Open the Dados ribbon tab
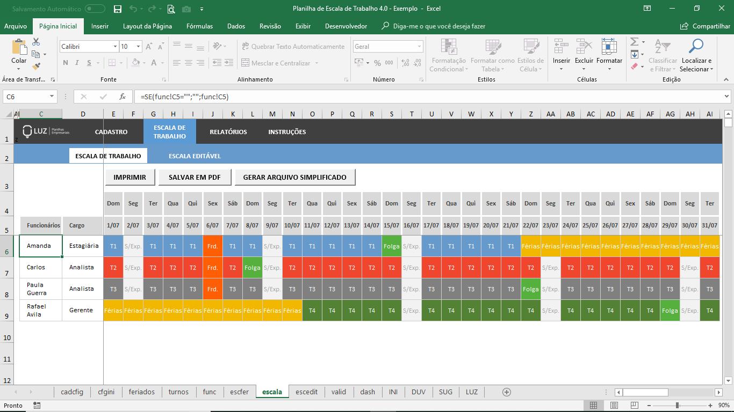Image resolution: width=734 pixels, height=412 pixels. [x=236, y=26]
